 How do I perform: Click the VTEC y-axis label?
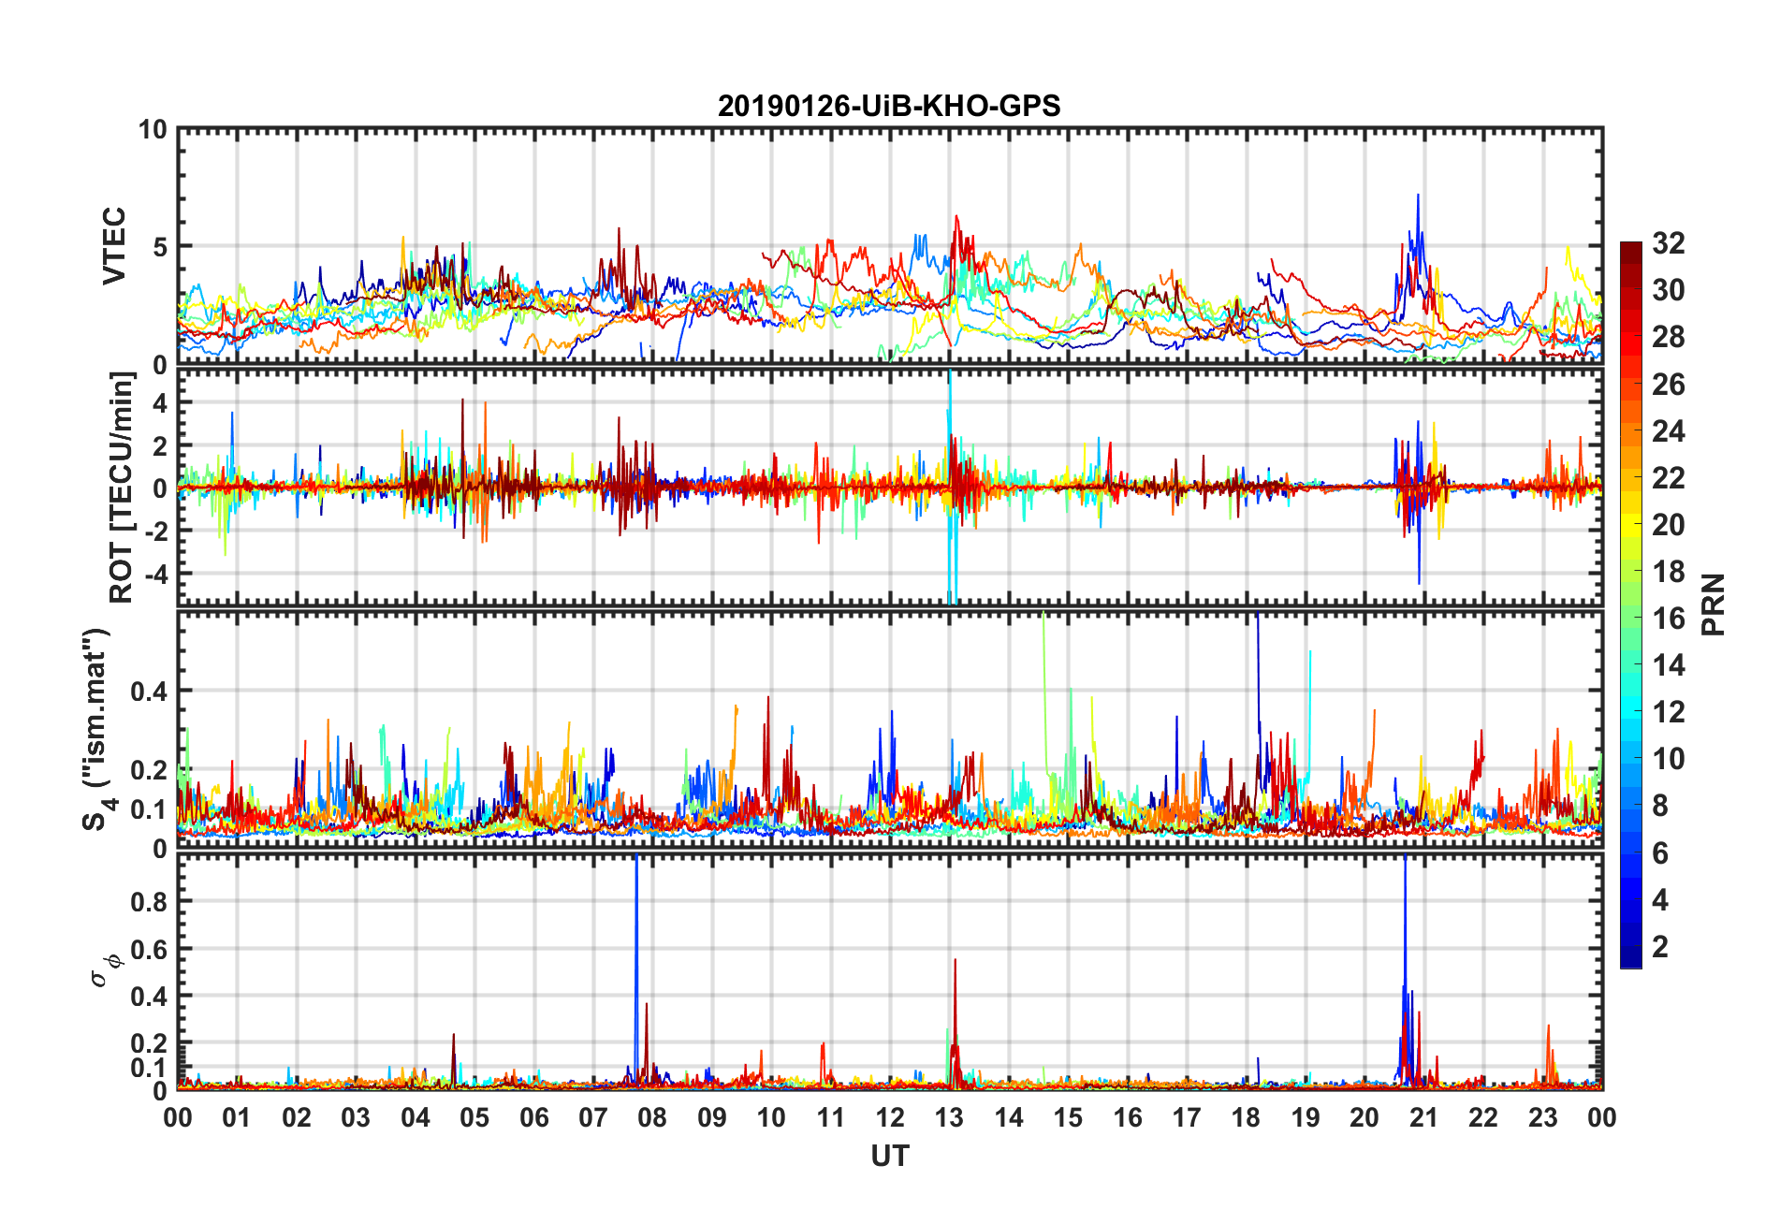(x=113, y=246)
